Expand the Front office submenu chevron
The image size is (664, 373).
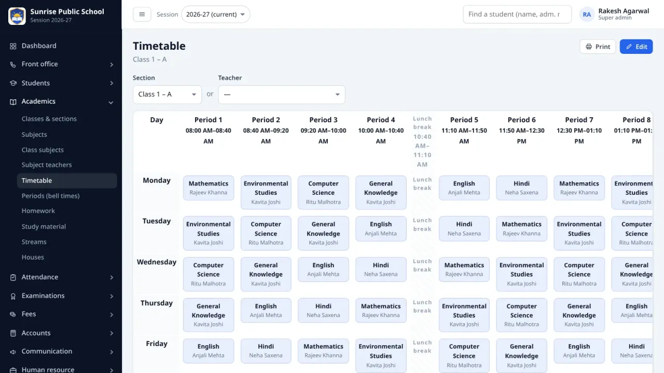[111, 65]
